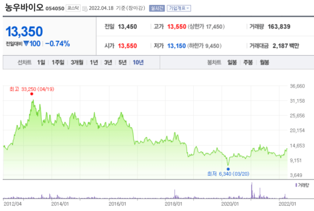Click the 2022.04.18 date text
The image size is (314, 211).
[101, 8]
